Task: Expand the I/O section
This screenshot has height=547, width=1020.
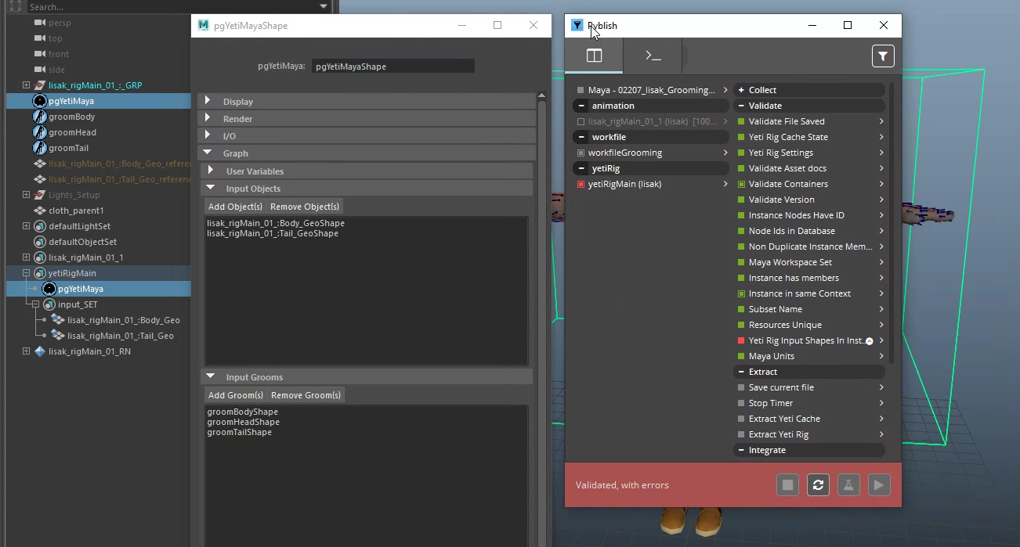Action: [x=208, y=135]
